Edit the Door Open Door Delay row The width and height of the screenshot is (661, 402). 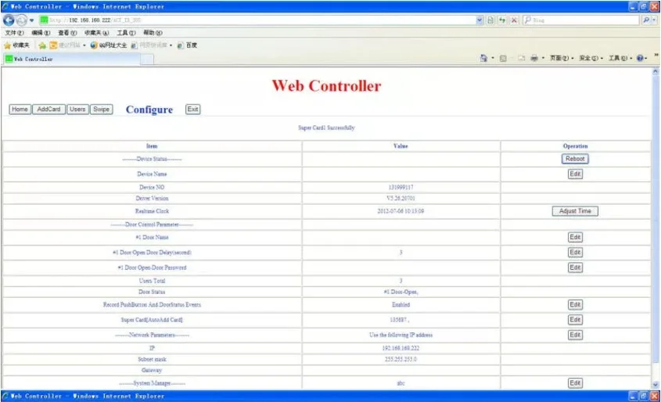575,253
